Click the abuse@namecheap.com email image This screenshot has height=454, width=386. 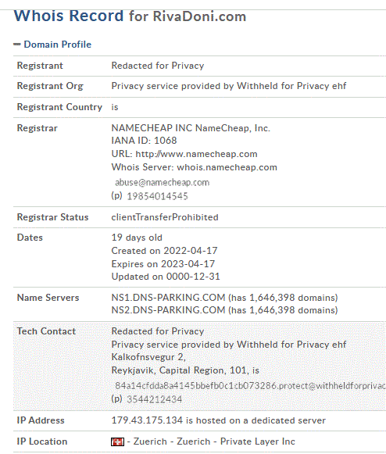pos(163,182)
